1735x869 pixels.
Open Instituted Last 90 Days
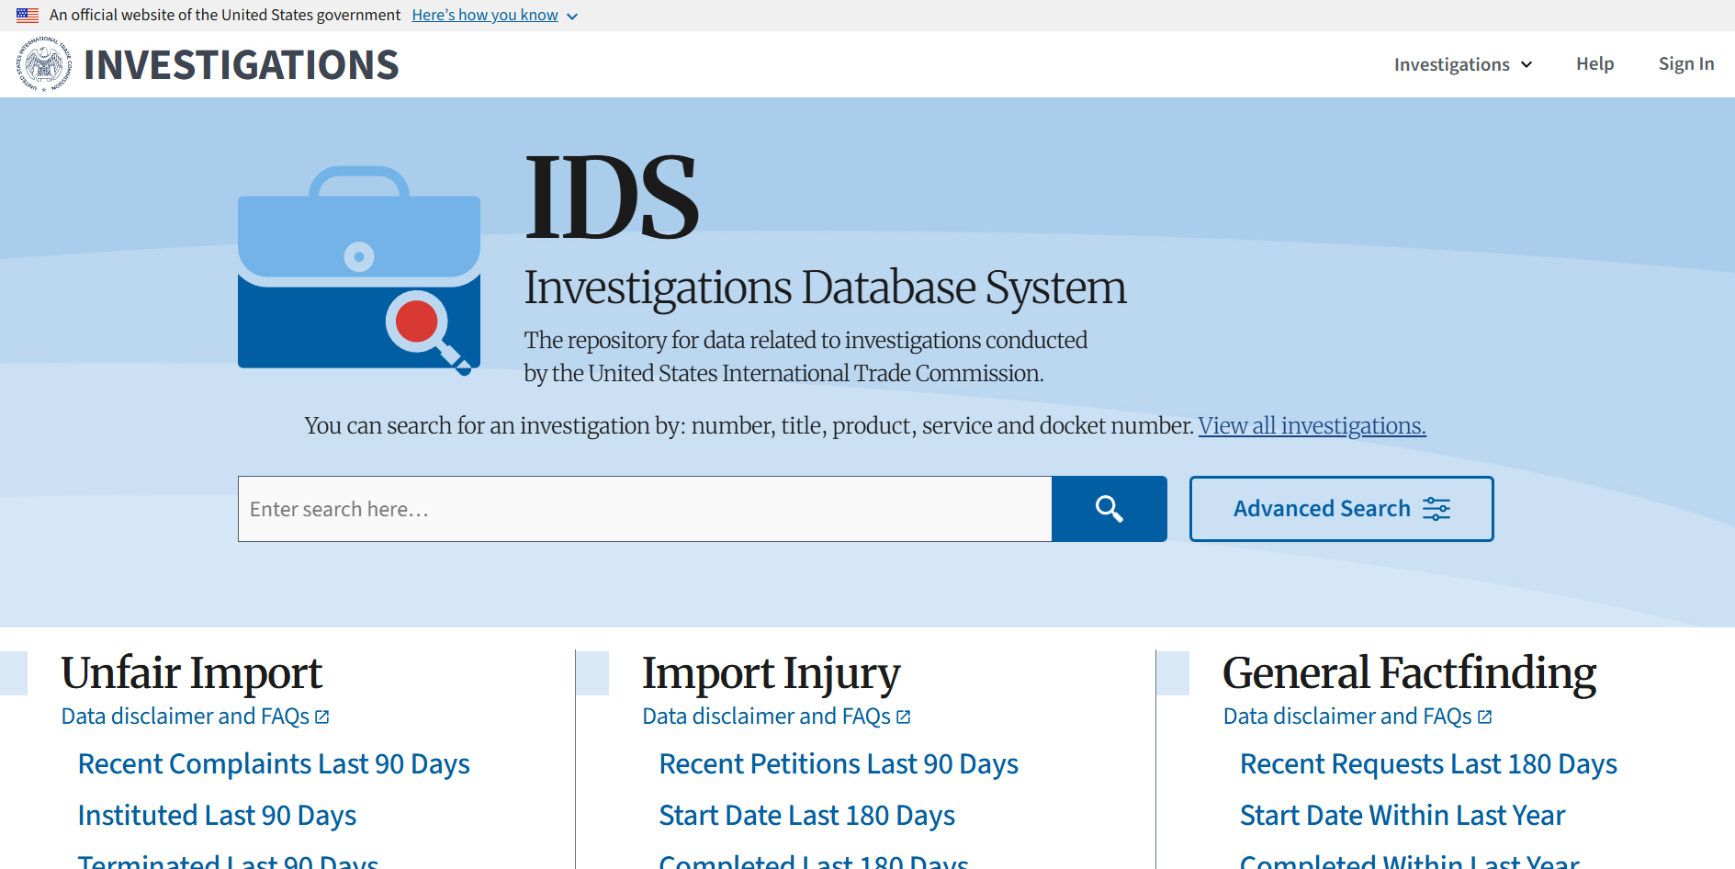(217, 816)
